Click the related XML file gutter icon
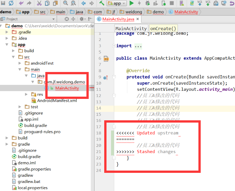 coord(106,59)
